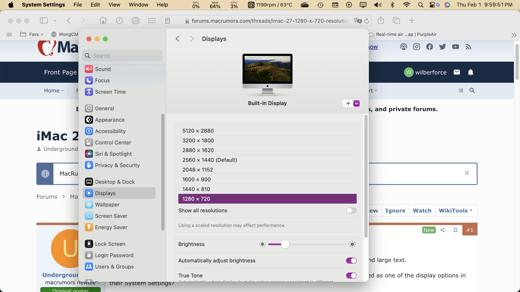Click the forum notifications bell

pos(470,72)
